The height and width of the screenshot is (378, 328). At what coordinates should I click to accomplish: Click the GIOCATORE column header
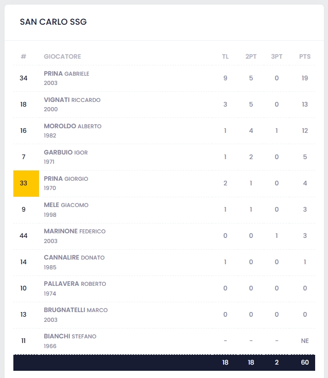63,57
